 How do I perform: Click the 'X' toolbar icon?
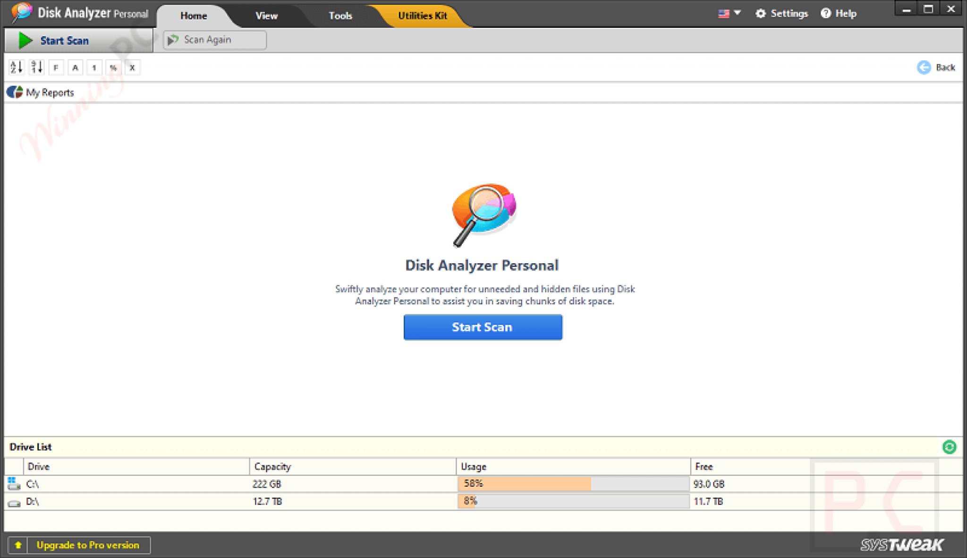pos(132,67)
